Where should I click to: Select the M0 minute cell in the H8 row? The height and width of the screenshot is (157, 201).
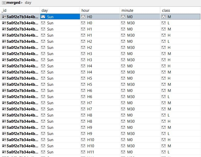click(x=140, y=115)
